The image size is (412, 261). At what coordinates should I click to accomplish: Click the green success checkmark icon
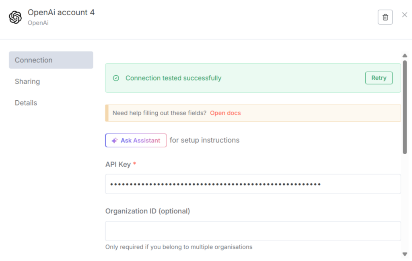pyautogui.click(x=116, y=78)
